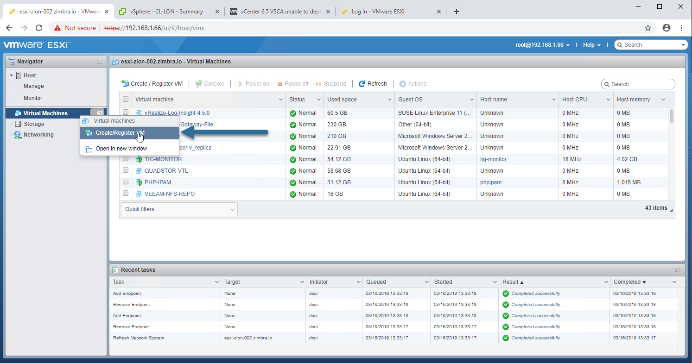Viewport: 692px width, 363px height.
Task: Bookmark this page with the star icon
Action: tap(648, 28)
